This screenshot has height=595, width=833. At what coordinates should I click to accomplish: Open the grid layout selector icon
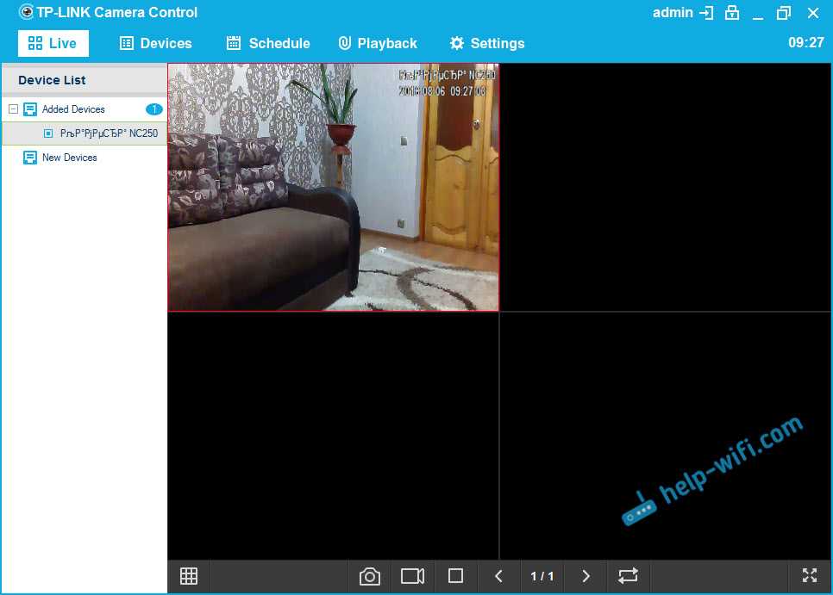point(189,576)
